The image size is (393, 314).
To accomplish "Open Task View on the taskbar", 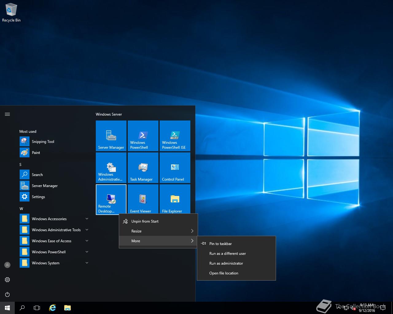I will coord(37,308).
